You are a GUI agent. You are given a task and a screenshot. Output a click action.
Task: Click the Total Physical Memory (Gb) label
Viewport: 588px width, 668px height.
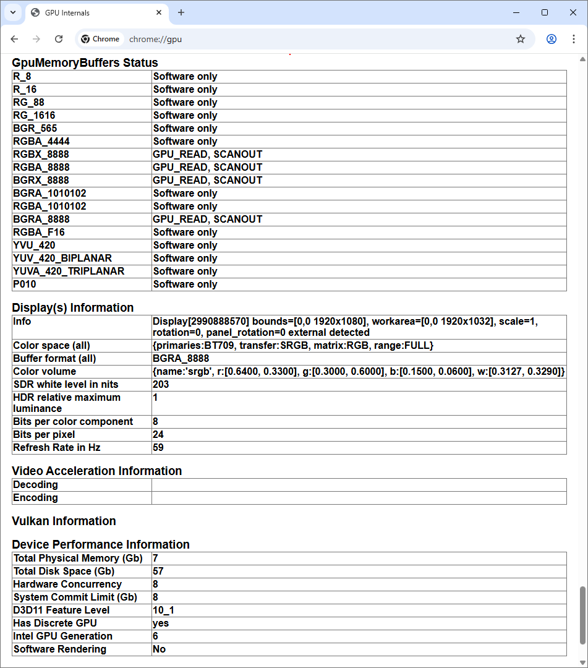pos(78,559)
